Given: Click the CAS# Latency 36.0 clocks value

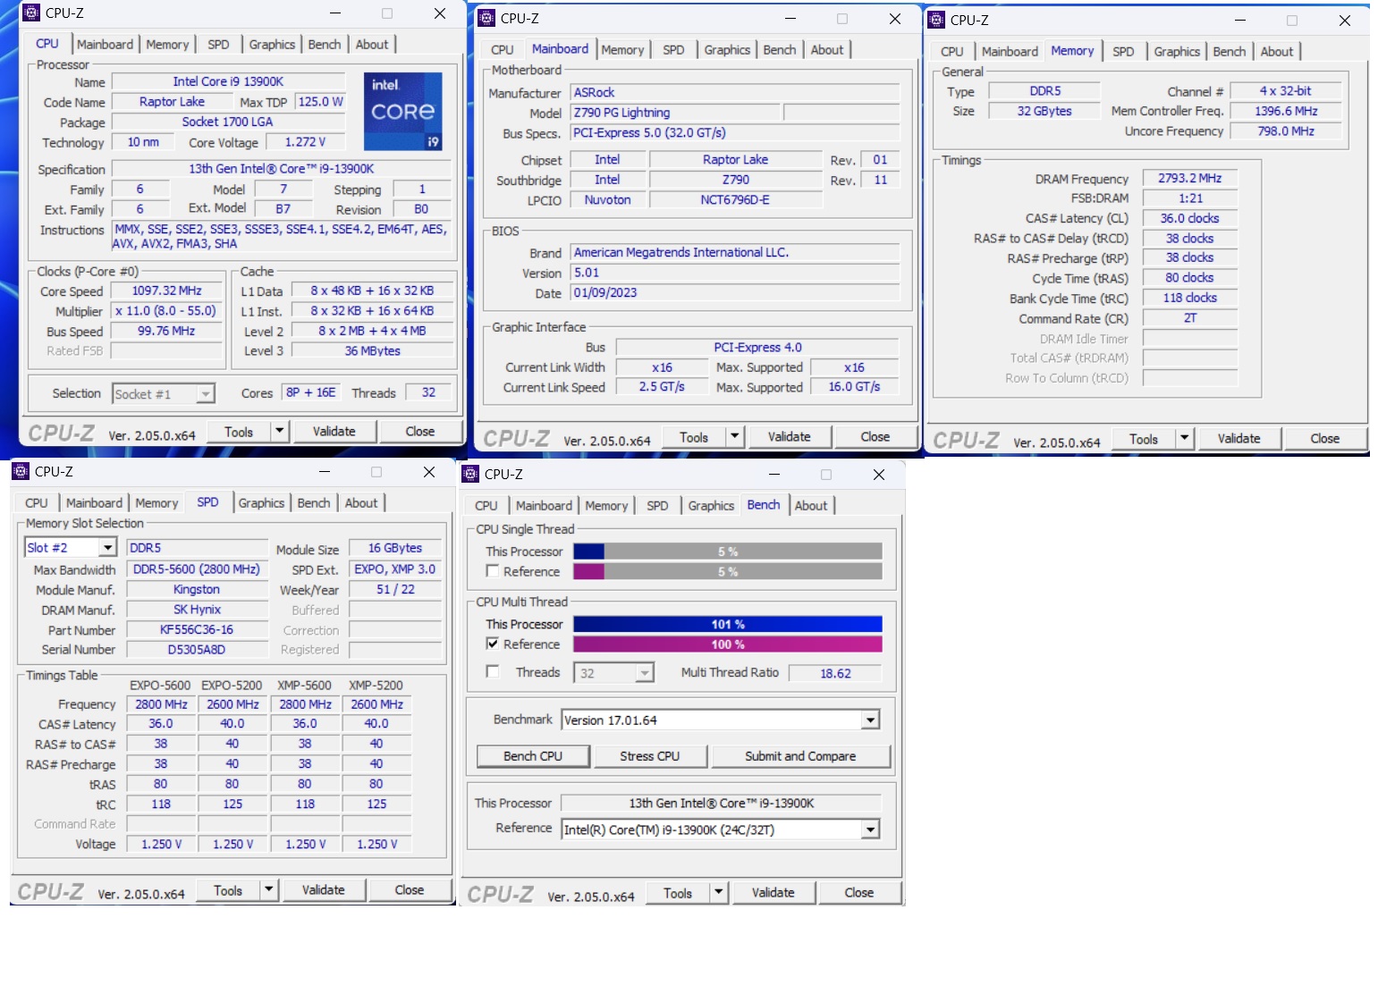Looking at the screenshot, I should pyautogui.click(x=1189, y=218).
